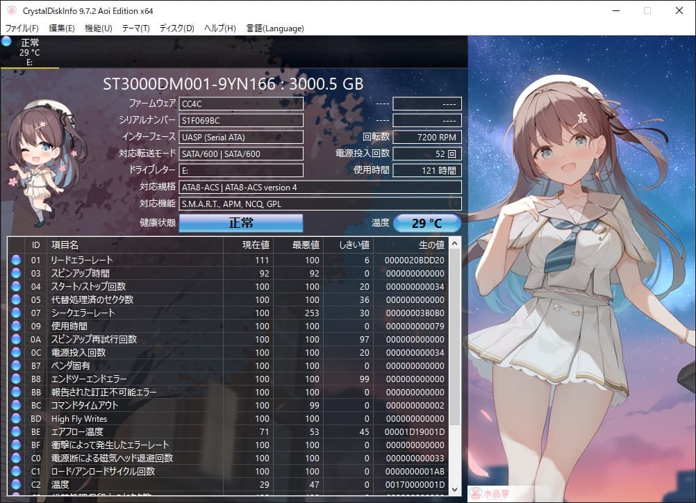Open the 機能(U) menu
Viewport: 696px width, 503px height.
pos(98,28)
